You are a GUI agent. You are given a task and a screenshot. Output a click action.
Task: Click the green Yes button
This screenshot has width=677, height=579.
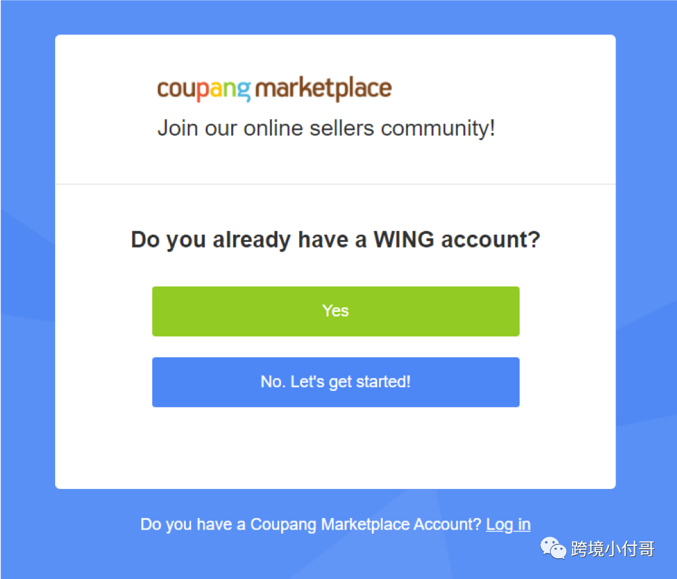(x=336, y=311)
